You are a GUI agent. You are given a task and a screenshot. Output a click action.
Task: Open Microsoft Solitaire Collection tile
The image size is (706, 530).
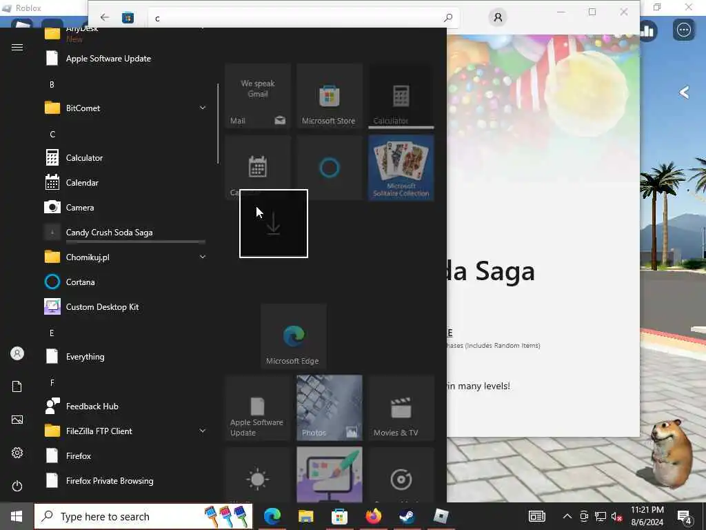coord(401,168)
